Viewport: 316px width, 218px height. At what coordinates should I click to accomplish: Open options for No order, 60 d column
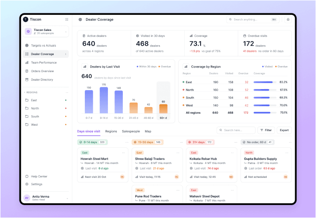290,142
